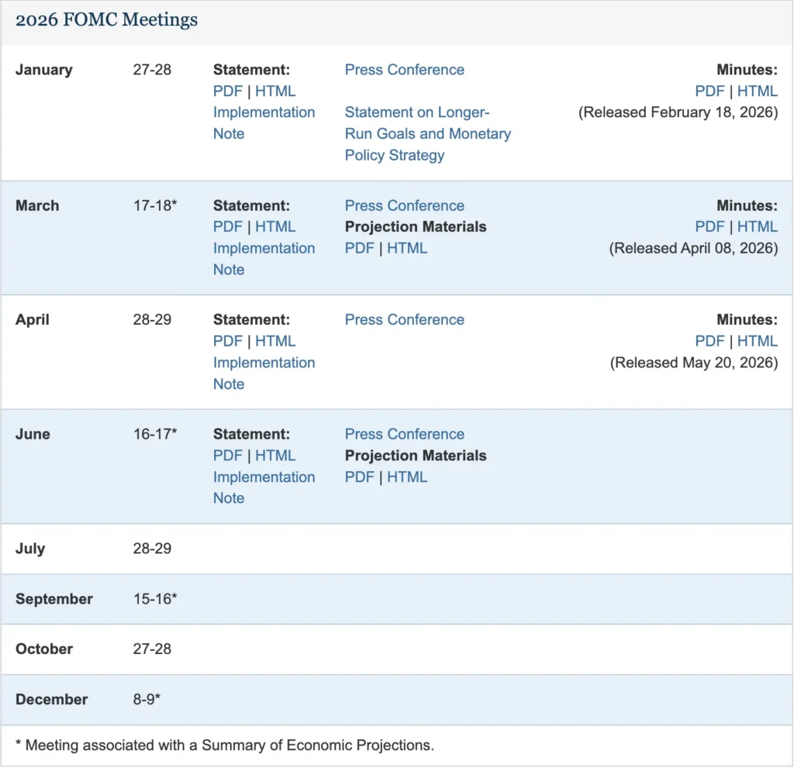The height and width of the screenshot is (768, 794).
Task: Click the January Statement: label
Action: pos(251,70)
